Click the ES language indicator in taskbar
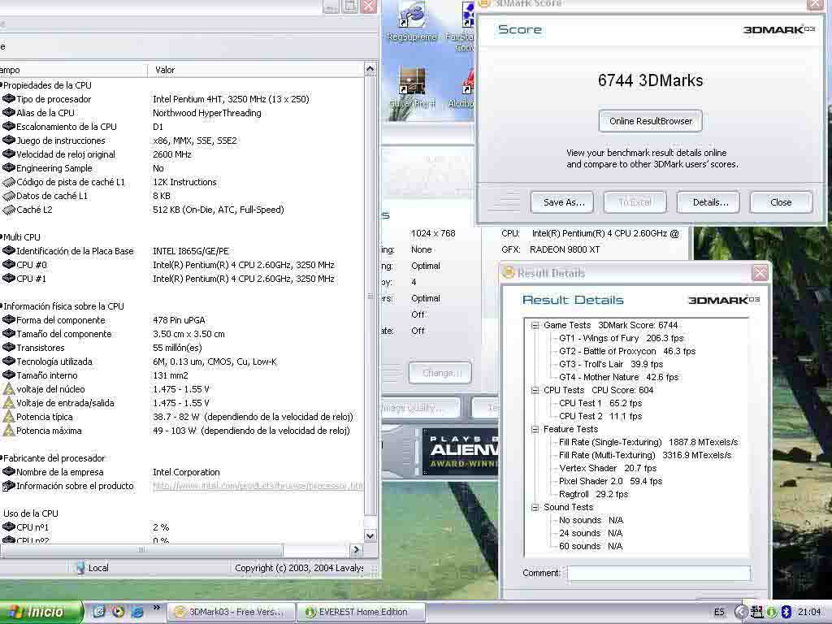Screen dimensions: 832x624 point(719,612)
